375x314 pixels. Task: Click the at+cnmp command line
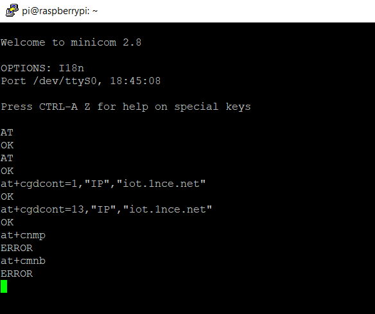(23, 235)
